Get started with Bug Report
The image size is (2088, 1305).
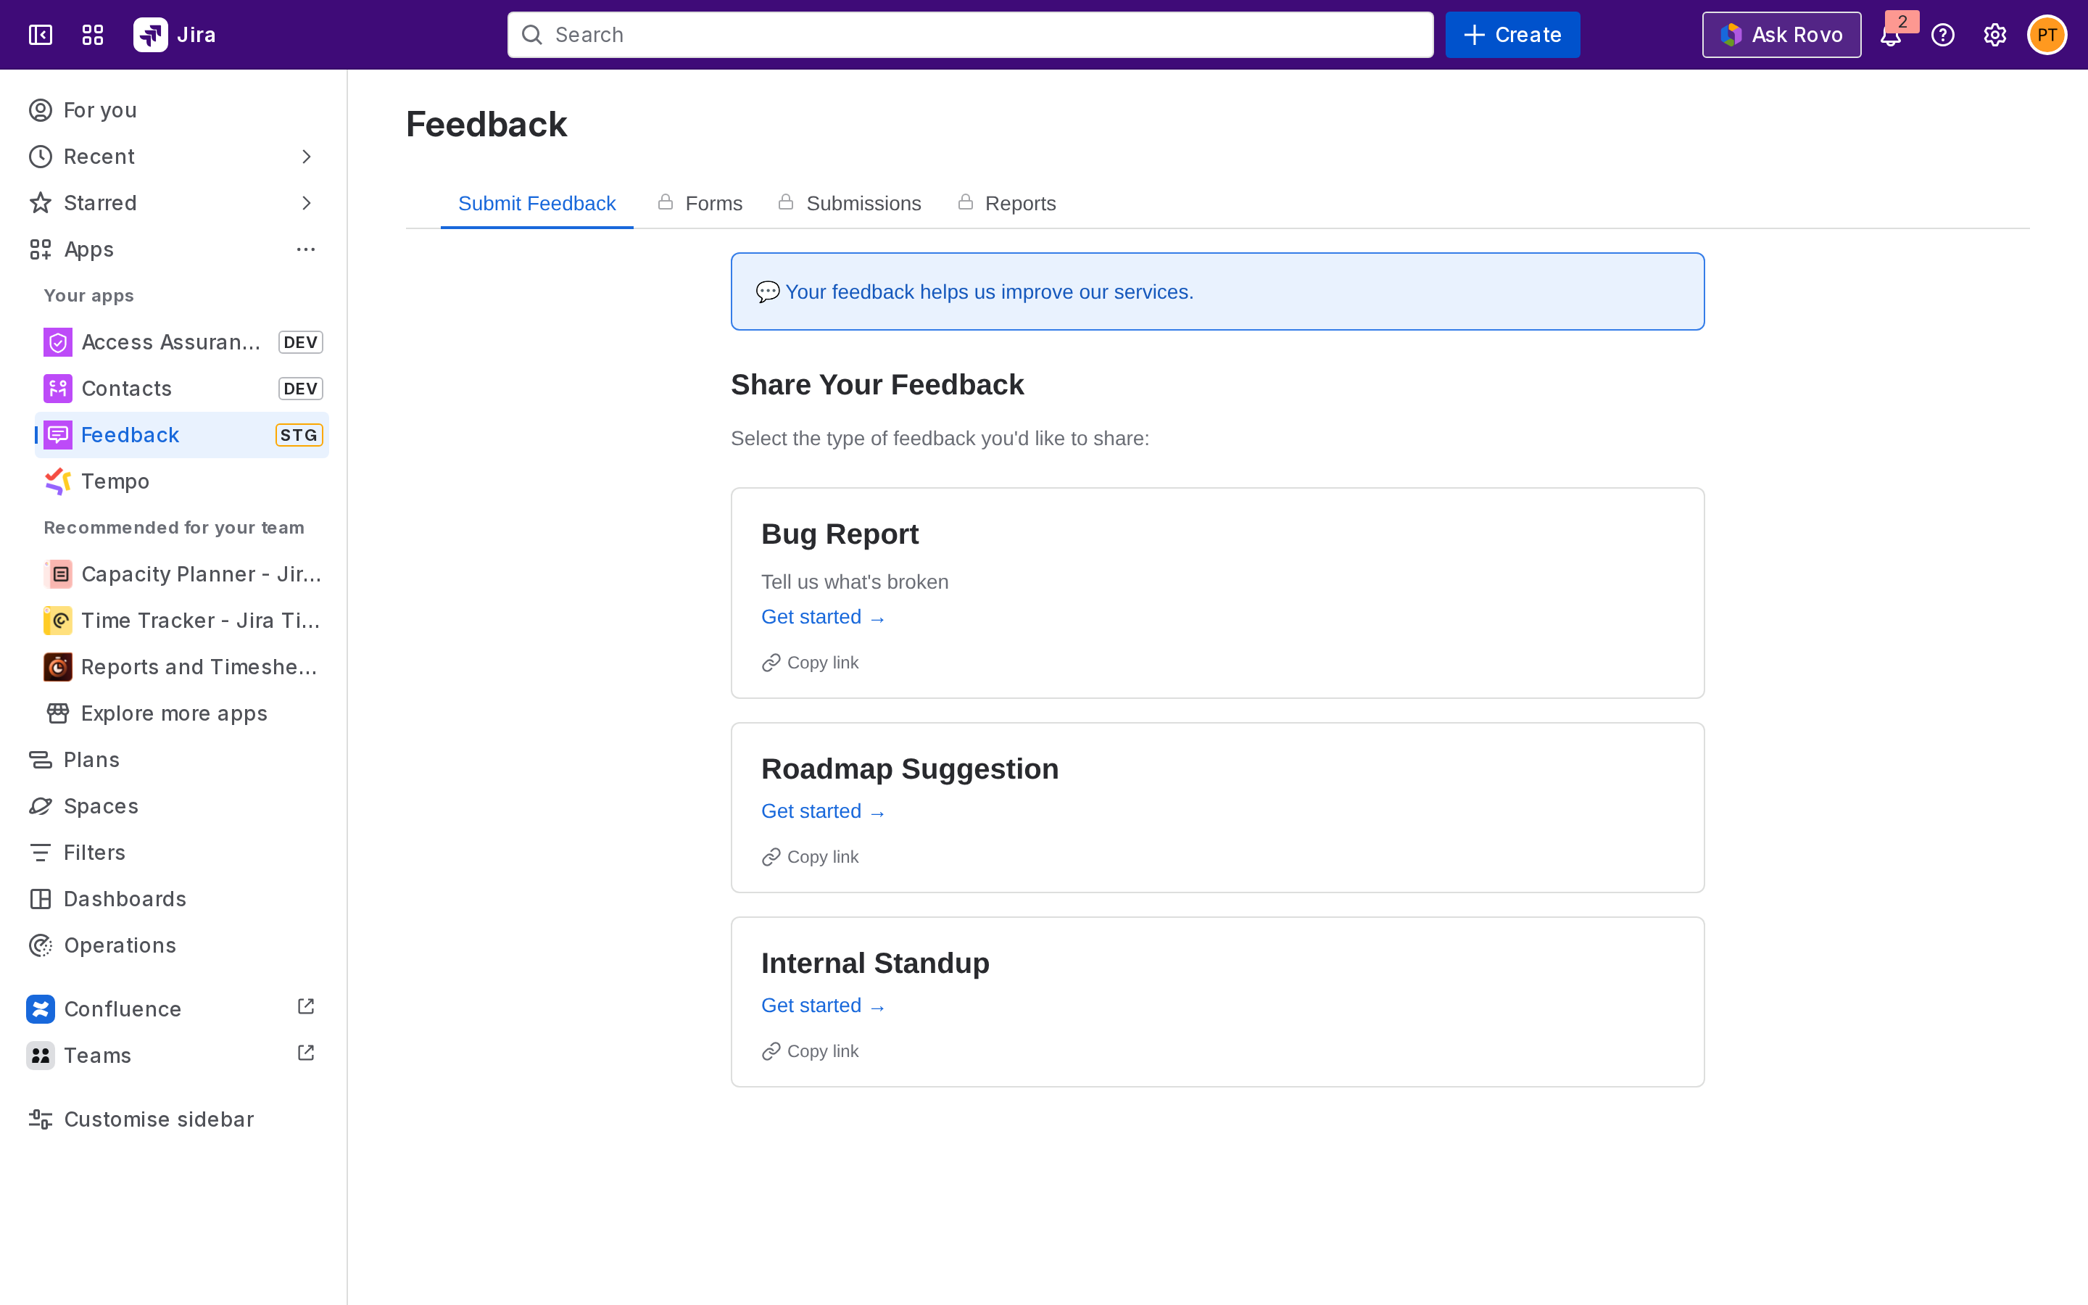[x=823, y=617]
